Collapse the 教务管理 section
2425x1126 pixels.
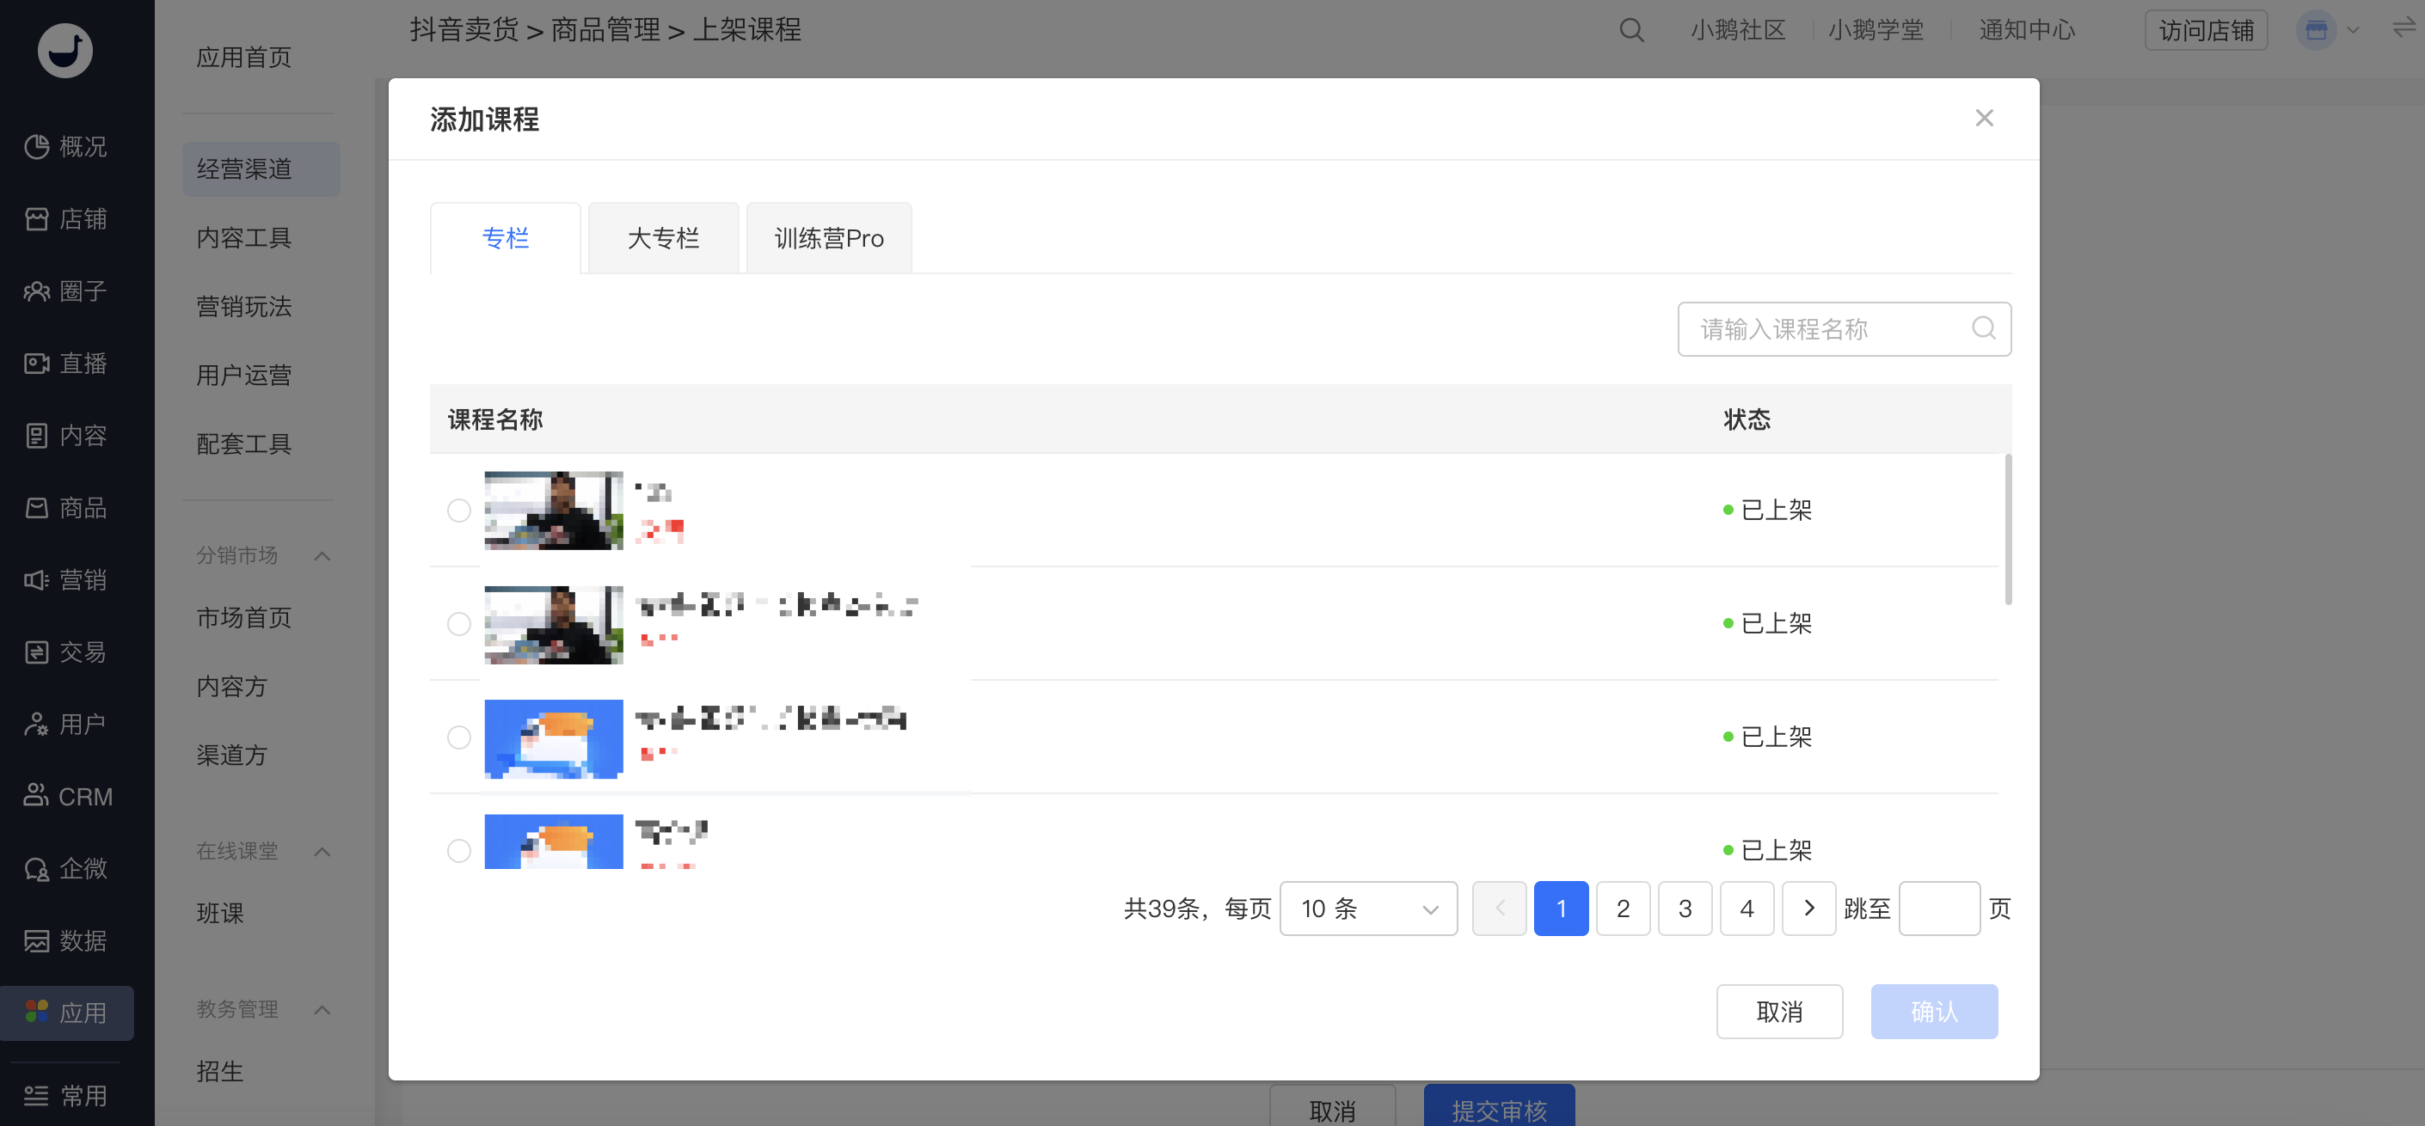pyautogui.click(x=322, y=1009)
